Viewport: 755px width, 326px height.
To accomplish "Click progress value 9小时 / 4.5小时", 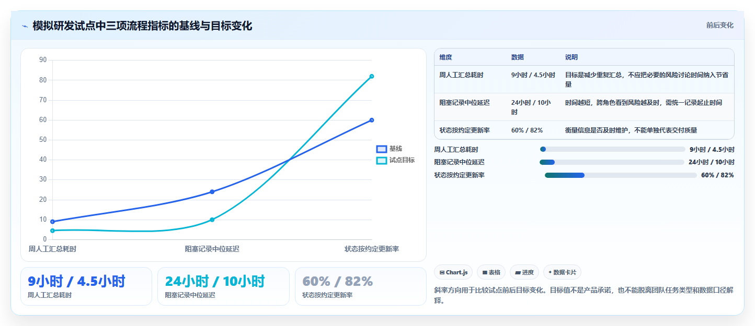I will [712, 149].
